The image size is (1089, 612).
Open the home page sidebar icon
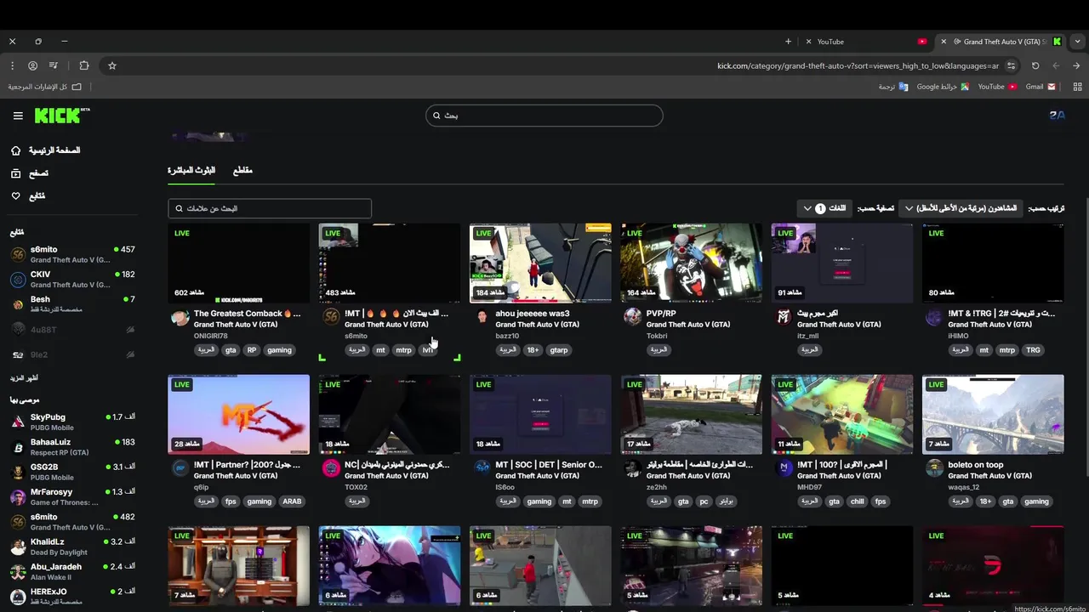[x=15, y=150]
